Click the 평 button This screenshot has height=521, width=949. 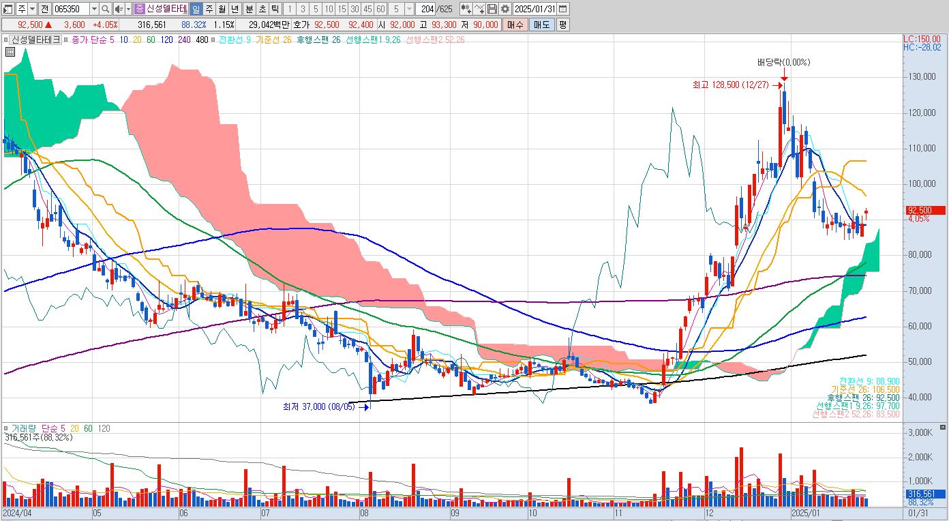click(562, 25)
